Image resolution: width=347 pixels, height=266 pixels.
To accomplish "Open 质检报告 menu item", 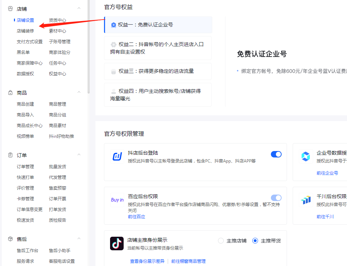I will click(x=58, y=220).
